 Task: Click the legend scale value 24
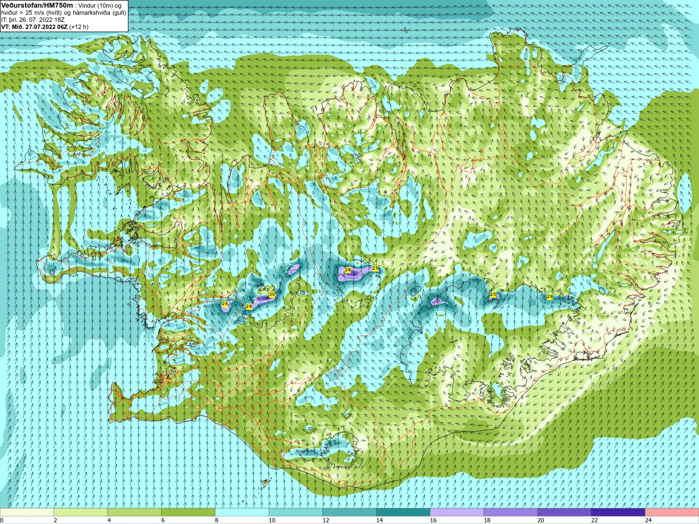click(649, 521)
